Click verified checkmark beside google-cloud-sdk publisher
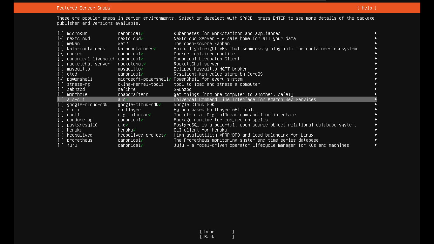The height and width of the screenshot is (244, 434). coord(160,105)
